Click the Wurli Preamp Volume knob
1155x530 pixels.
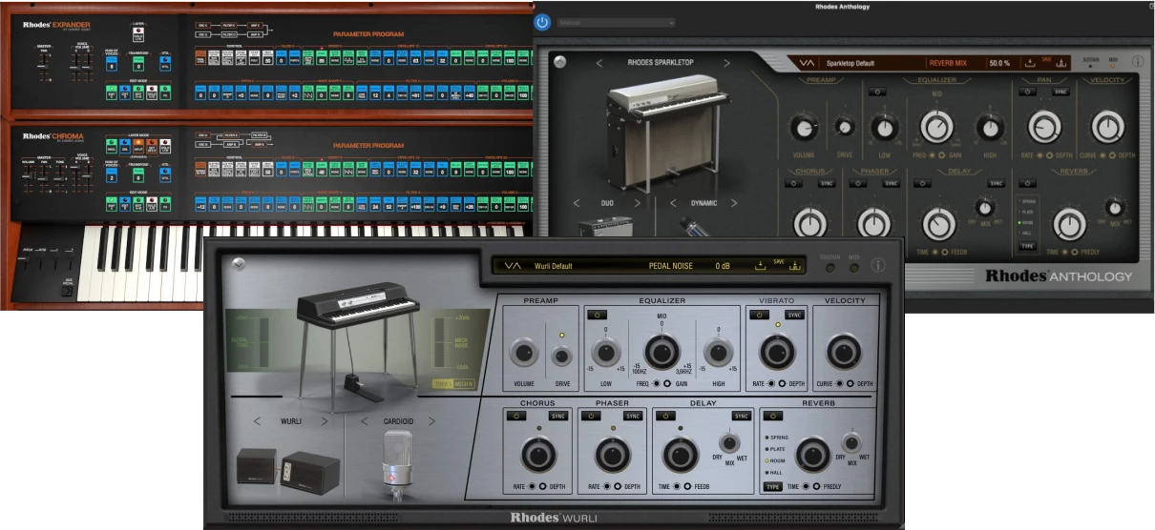(523, 355)
